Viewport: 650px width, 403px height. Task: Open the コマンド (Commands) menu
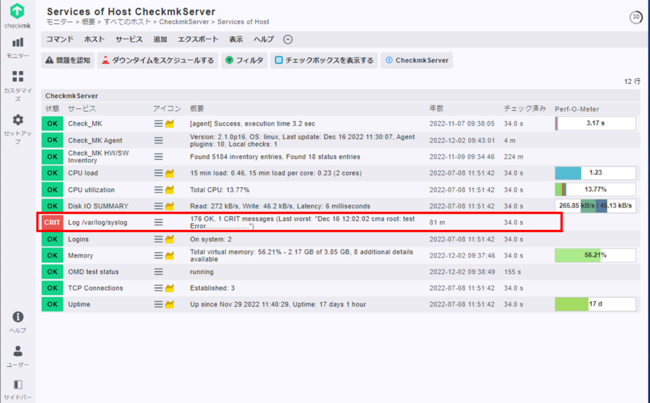click(60, 39)
